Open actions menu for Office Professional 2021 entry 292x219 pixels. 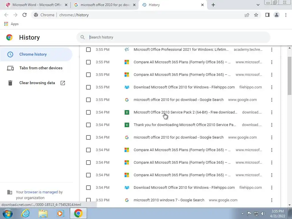(x=272, y=50)
